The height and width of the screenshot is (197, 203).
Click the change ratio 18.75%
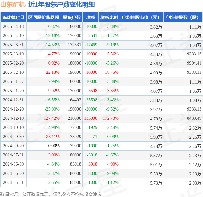pos(112,72)
